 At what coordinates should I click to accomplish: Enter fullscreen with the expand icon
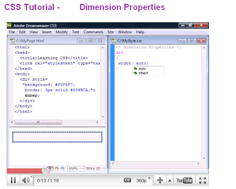pos(203,180)
